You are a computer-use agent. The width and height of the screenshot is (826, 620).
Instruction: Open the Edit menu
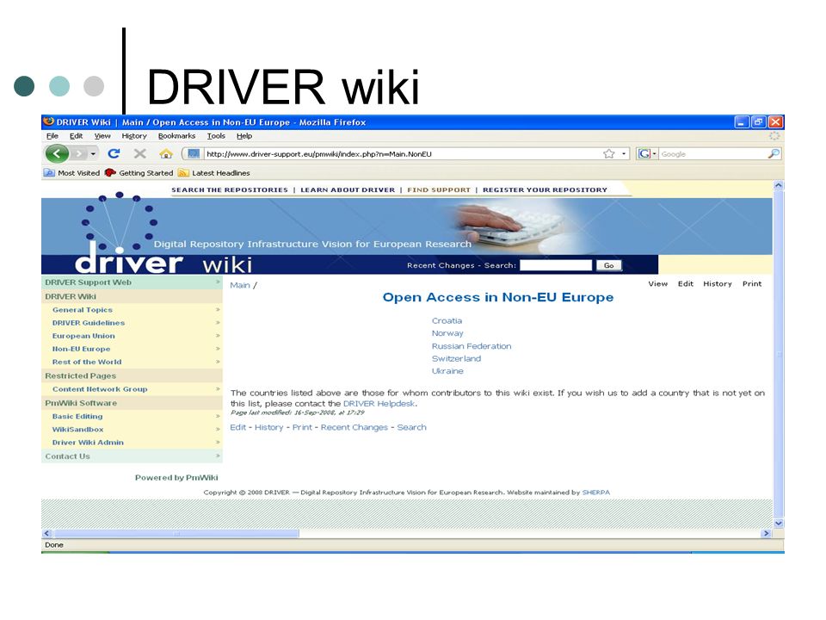[x=77, y=136]
